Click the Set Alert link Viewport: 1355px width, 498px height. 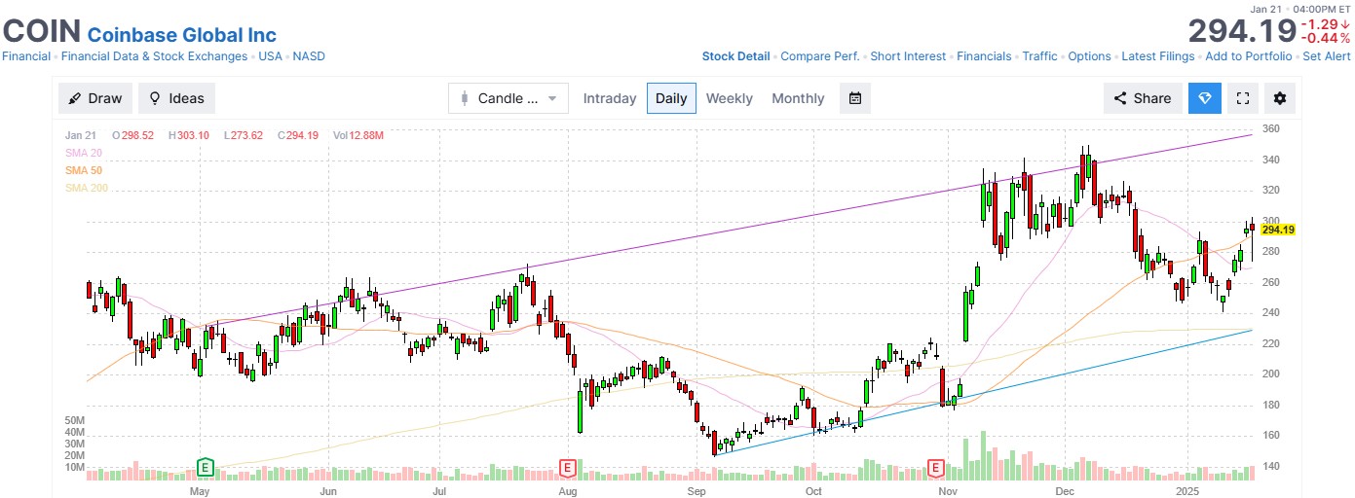click(1326, 56)
